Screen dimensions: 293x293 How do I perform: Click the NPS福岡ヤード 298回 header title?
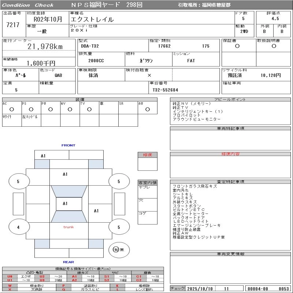point(107,5)
